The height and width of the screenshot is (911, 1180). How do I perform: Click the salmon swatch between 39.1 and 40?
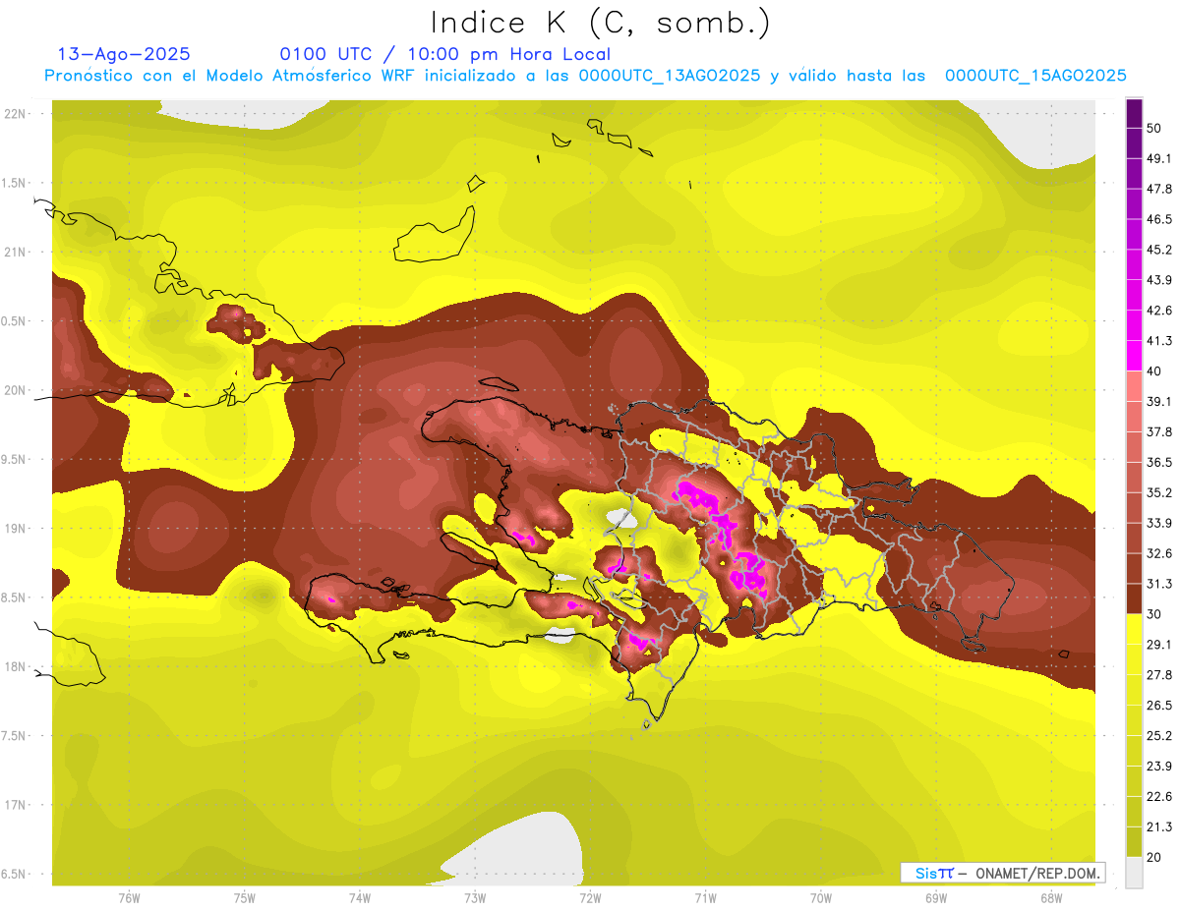pos(1134,386)
